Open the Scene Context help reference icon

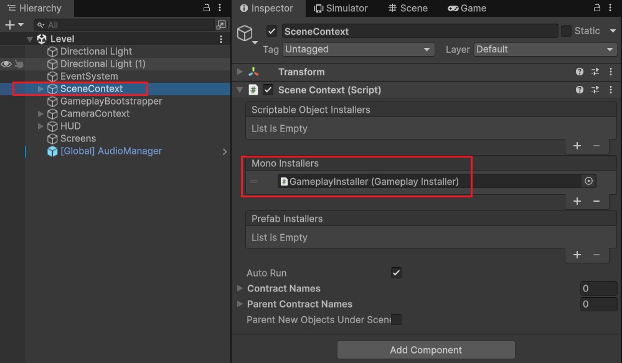[x=580, y=90]
